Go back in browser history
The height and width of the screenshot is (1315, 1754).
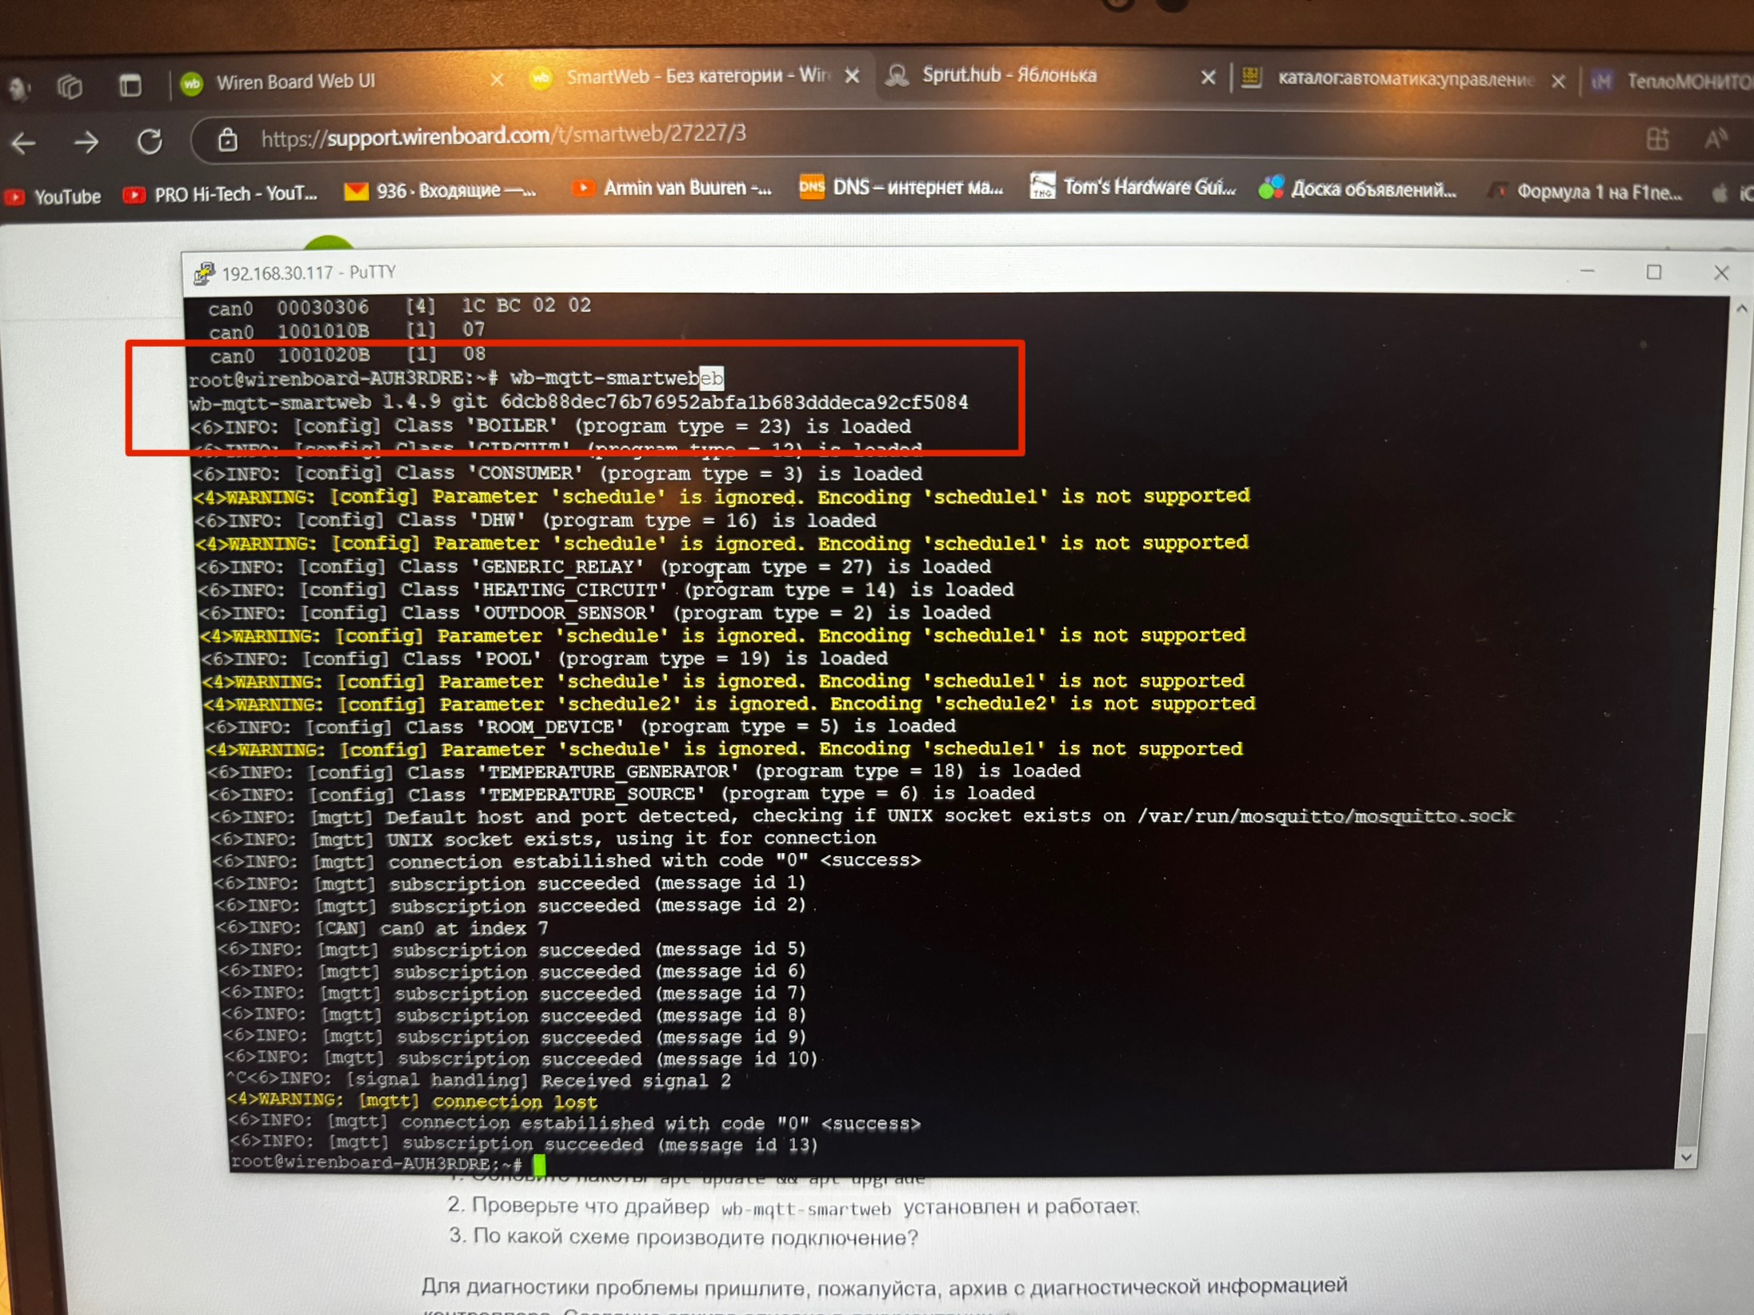tap(25, 144)
